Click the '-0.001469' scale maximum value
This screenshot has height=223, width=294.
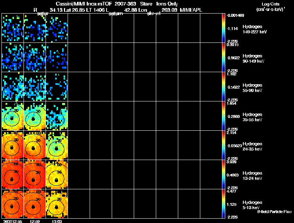coord(235,15)
